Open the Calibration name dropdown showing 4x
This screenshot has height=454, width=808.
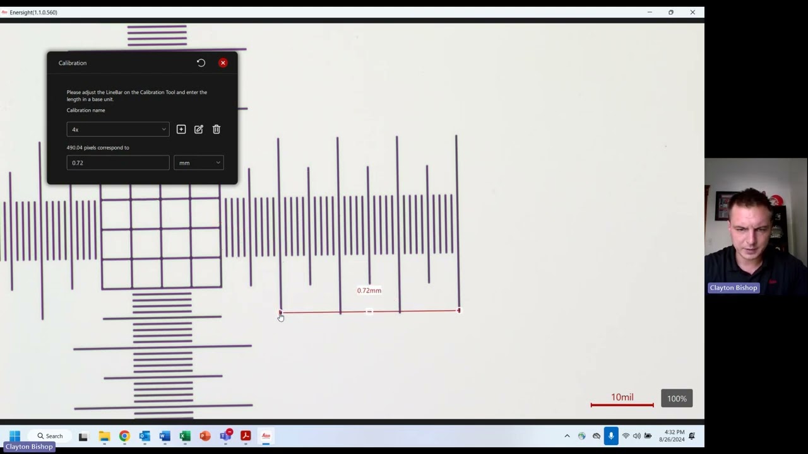tap(118, 129)
